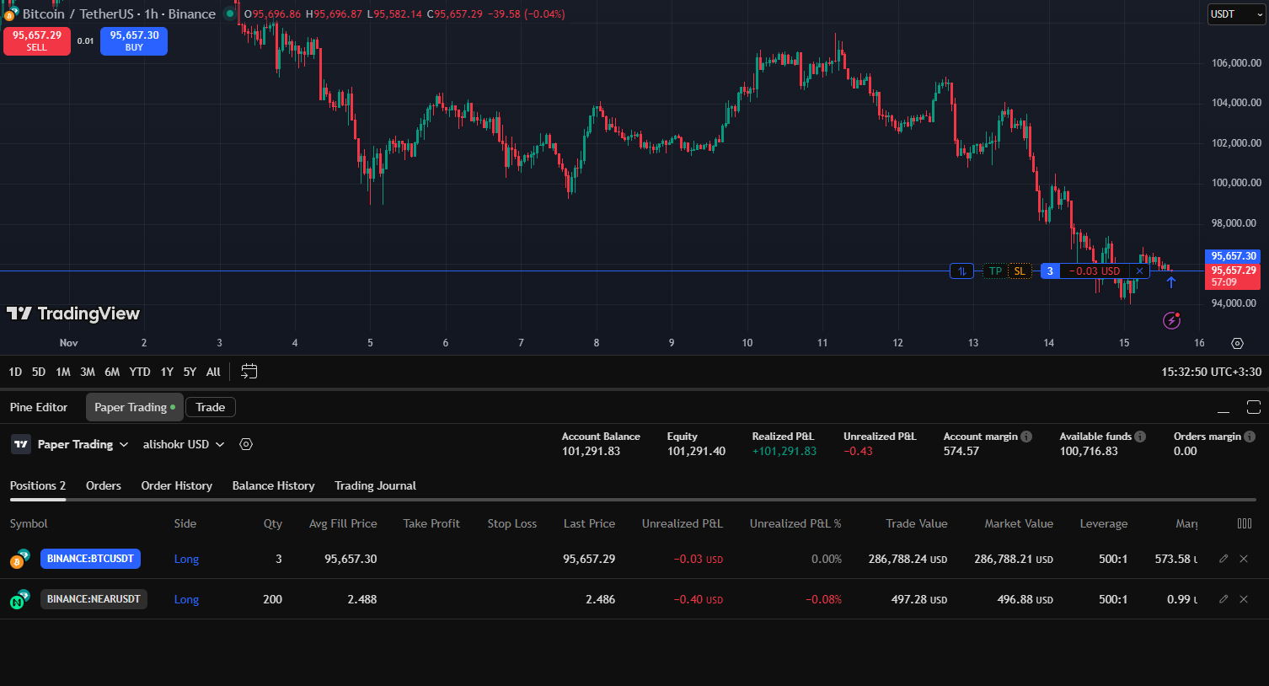Open chart scale settings hexagon icon

(1237, 343)
